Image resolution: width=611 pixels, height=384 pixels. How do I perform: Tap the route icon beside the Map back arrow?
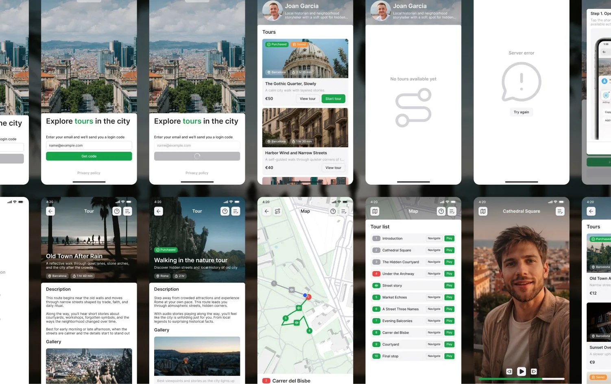277,211
